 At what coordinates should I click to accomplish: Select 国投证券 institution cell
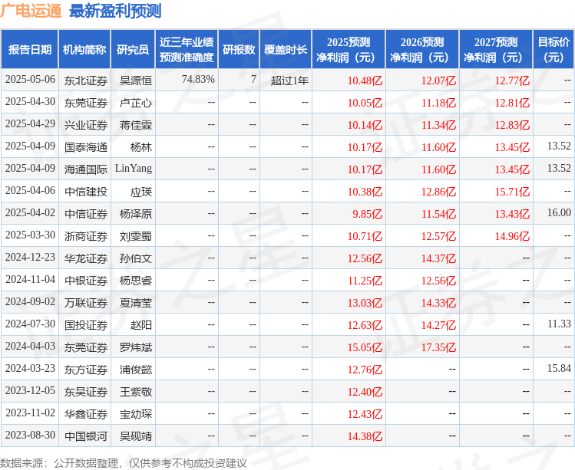86,325
